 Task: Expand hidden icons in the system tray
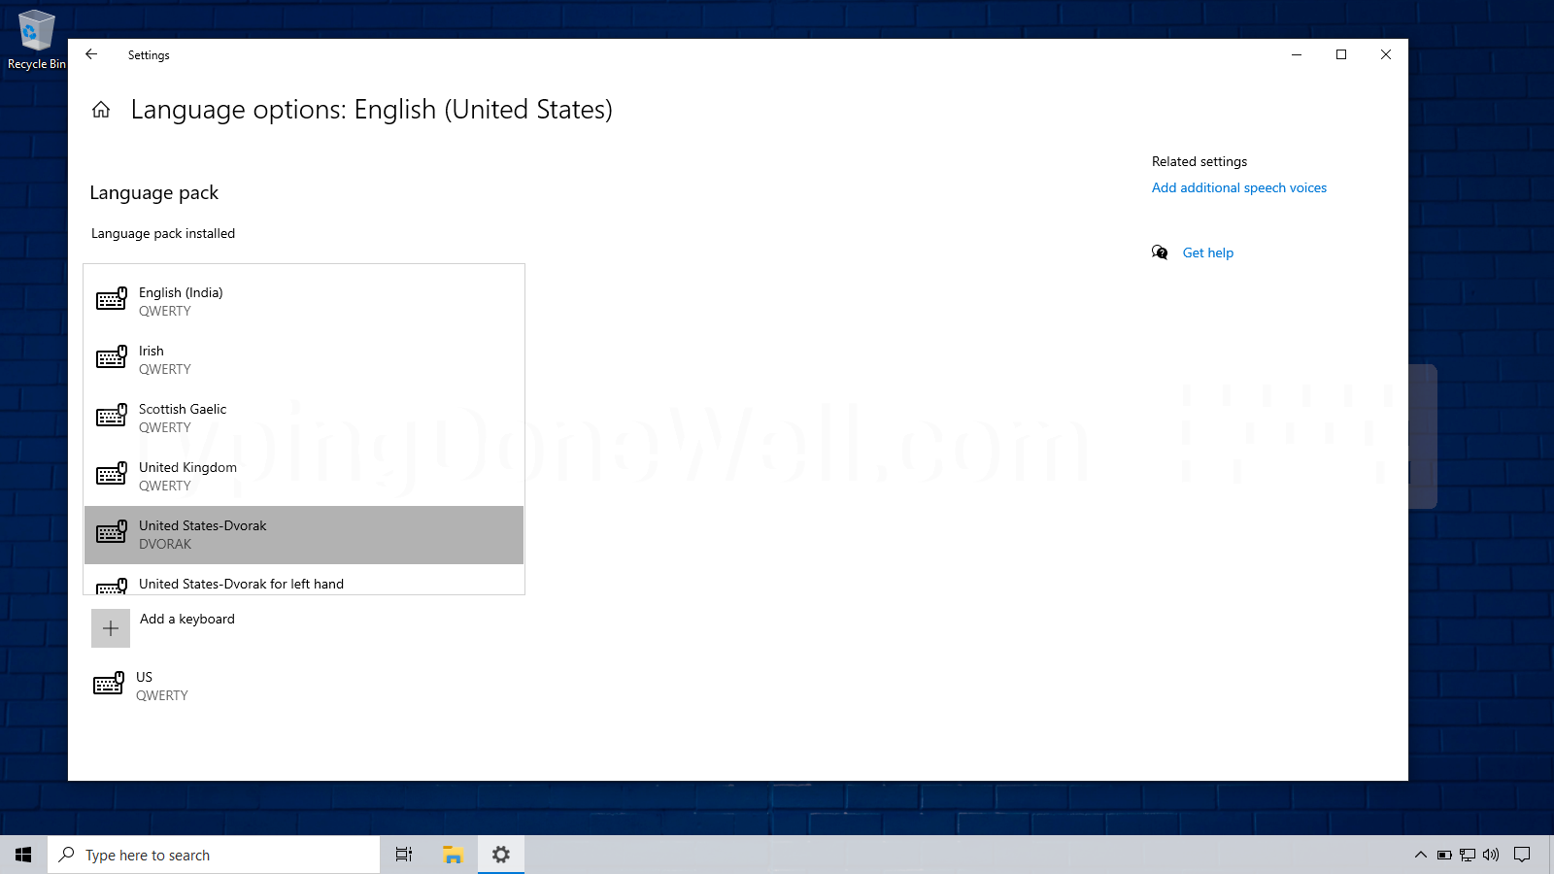tap(1420, 855)
